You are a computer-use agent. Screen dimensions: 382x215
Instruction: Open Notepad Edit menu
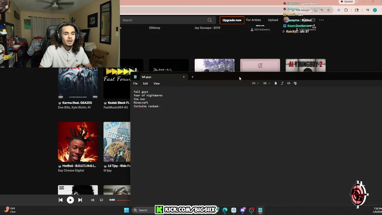click(x=145, y=84)
